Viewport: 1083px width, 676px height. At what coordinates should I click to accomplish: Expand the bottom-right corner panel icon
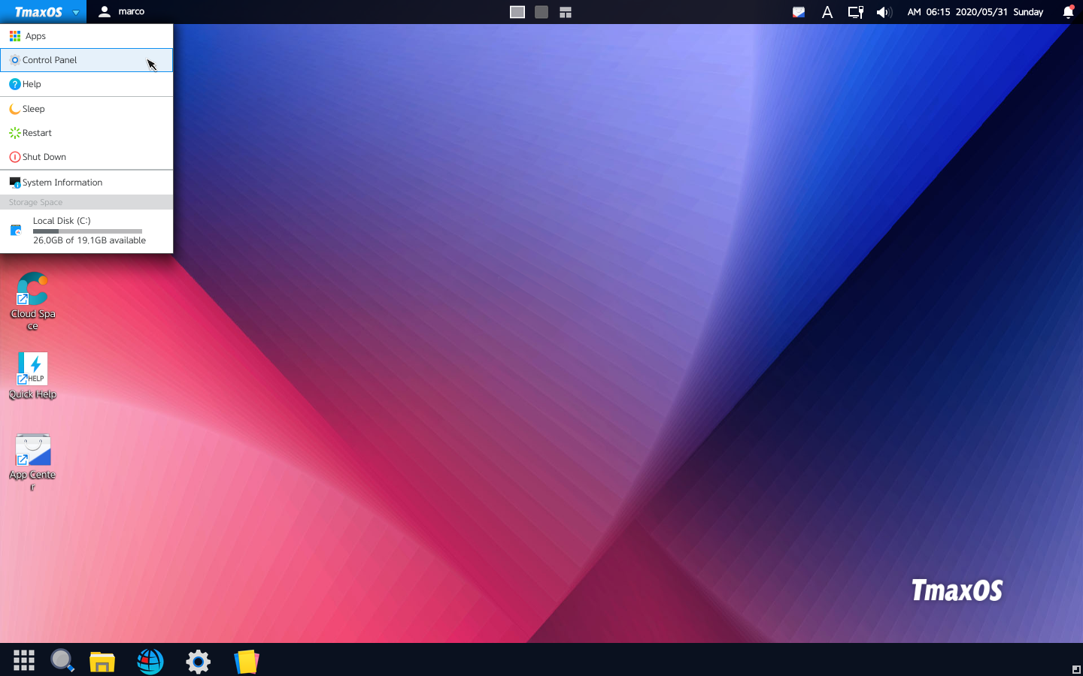1075,668
